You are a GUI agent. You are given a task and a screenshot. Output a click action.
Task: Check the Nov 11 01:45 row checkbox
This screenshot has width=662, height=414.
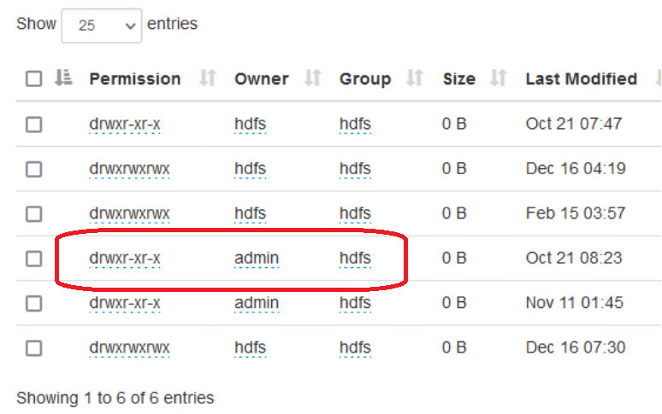click(x=33, y=303)
